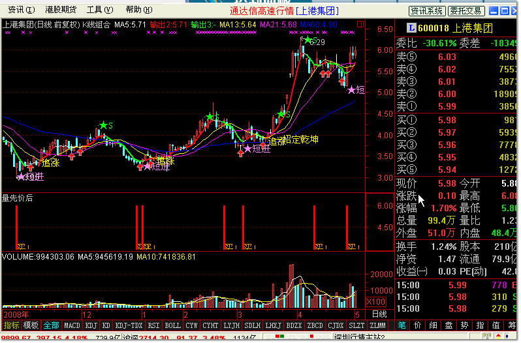Click the 净资 1.47 value
Screen dimensions: 521x343
point(447,259)
